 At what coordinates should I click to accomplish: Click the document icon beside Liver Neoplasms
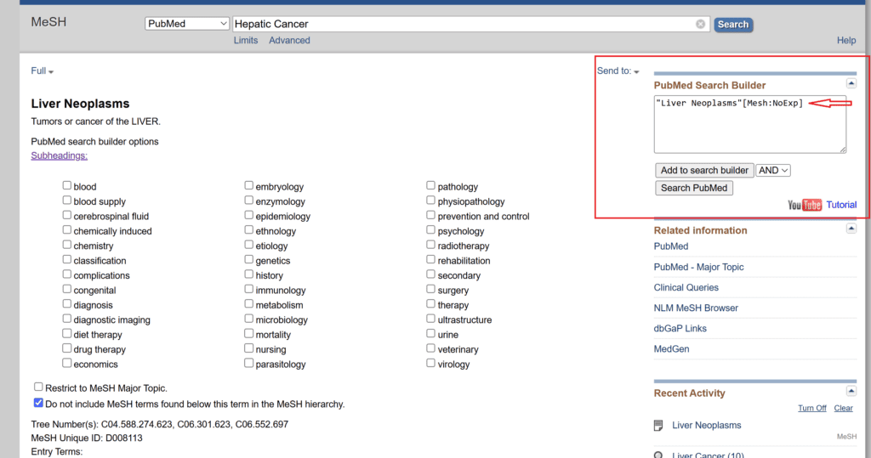(x=658, y=426)
